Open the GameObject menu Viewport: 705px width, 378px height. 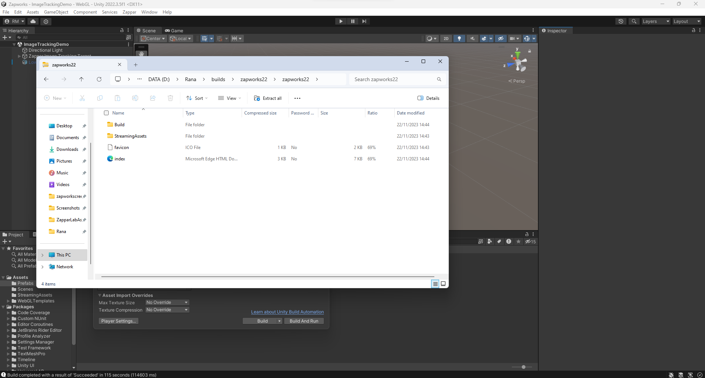click(56, 12)
